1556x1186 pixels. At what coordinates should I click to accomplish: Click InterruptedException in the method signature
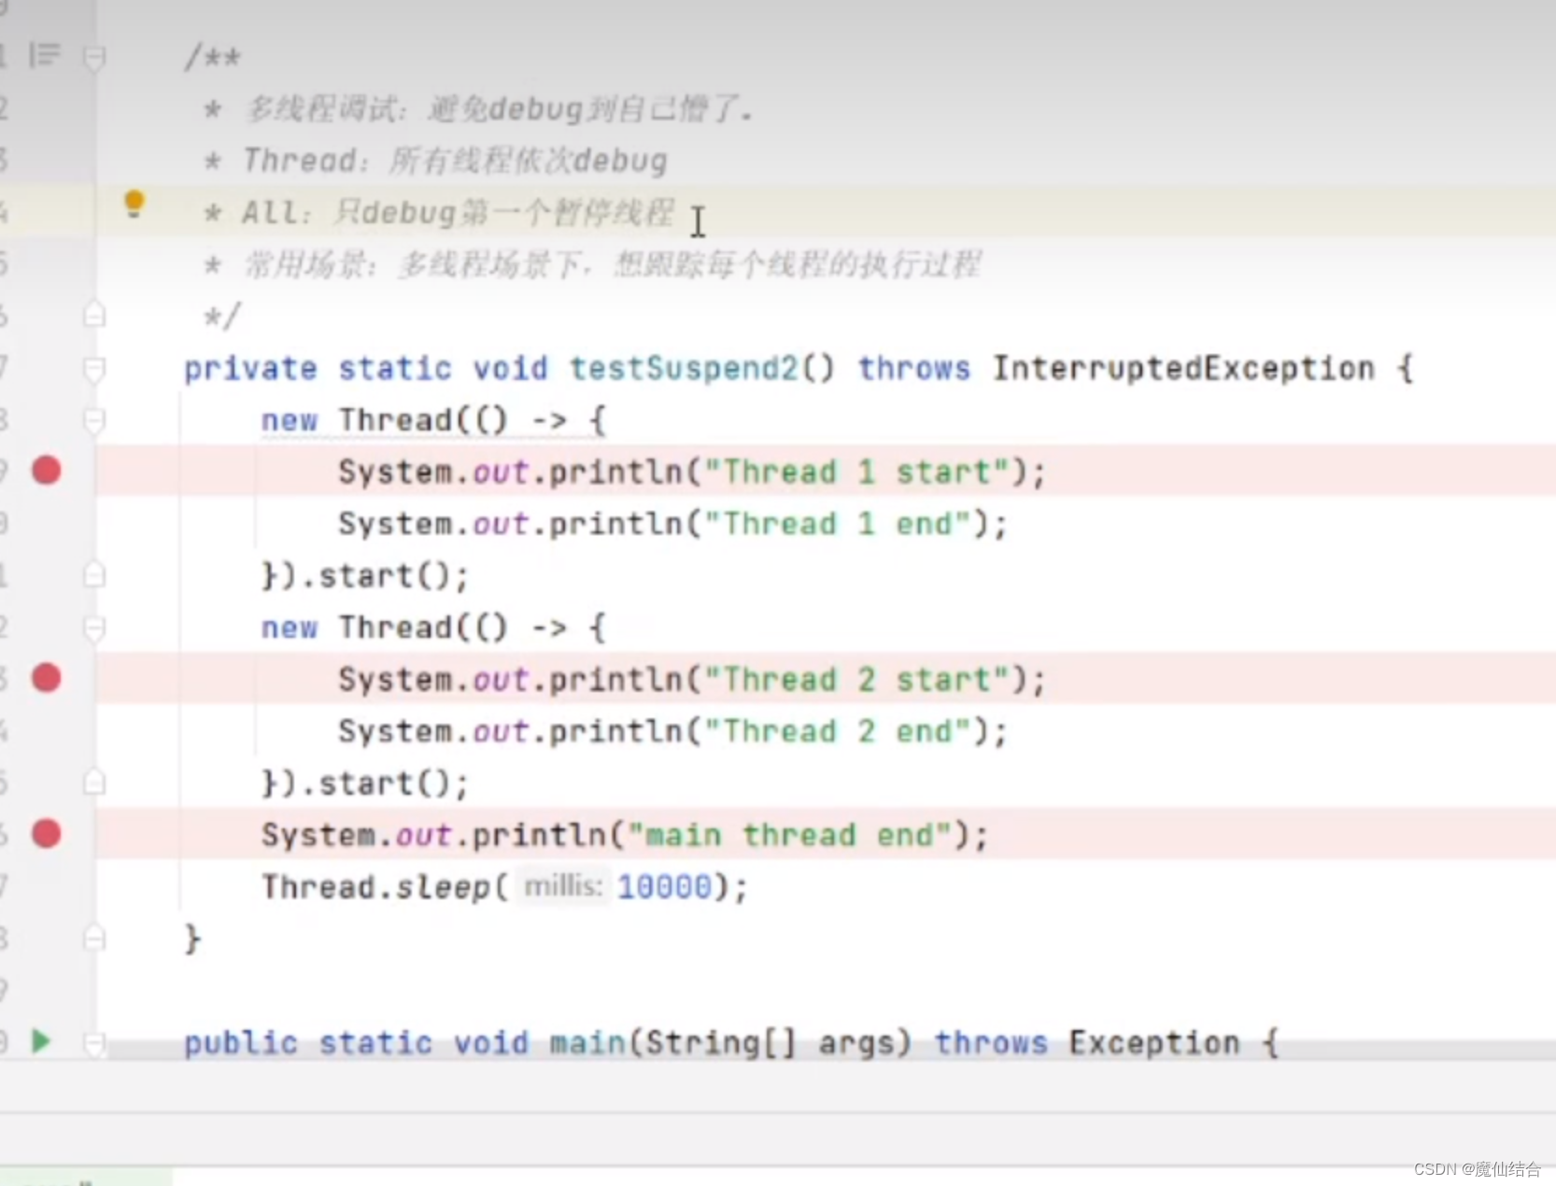[x=1183, y=369]
